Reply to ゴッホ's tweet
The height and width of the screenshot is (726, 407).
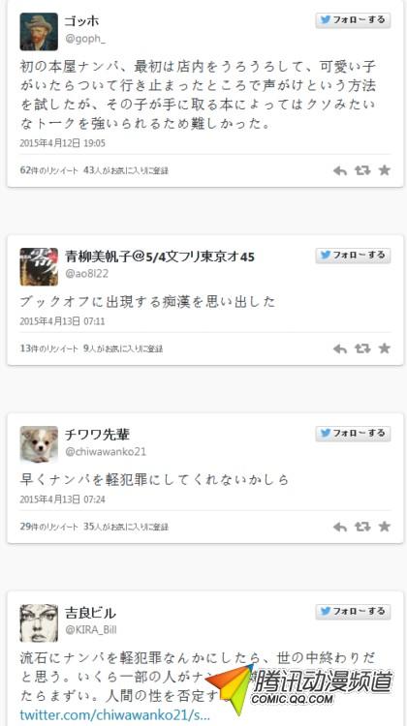(x=340, y=170)
